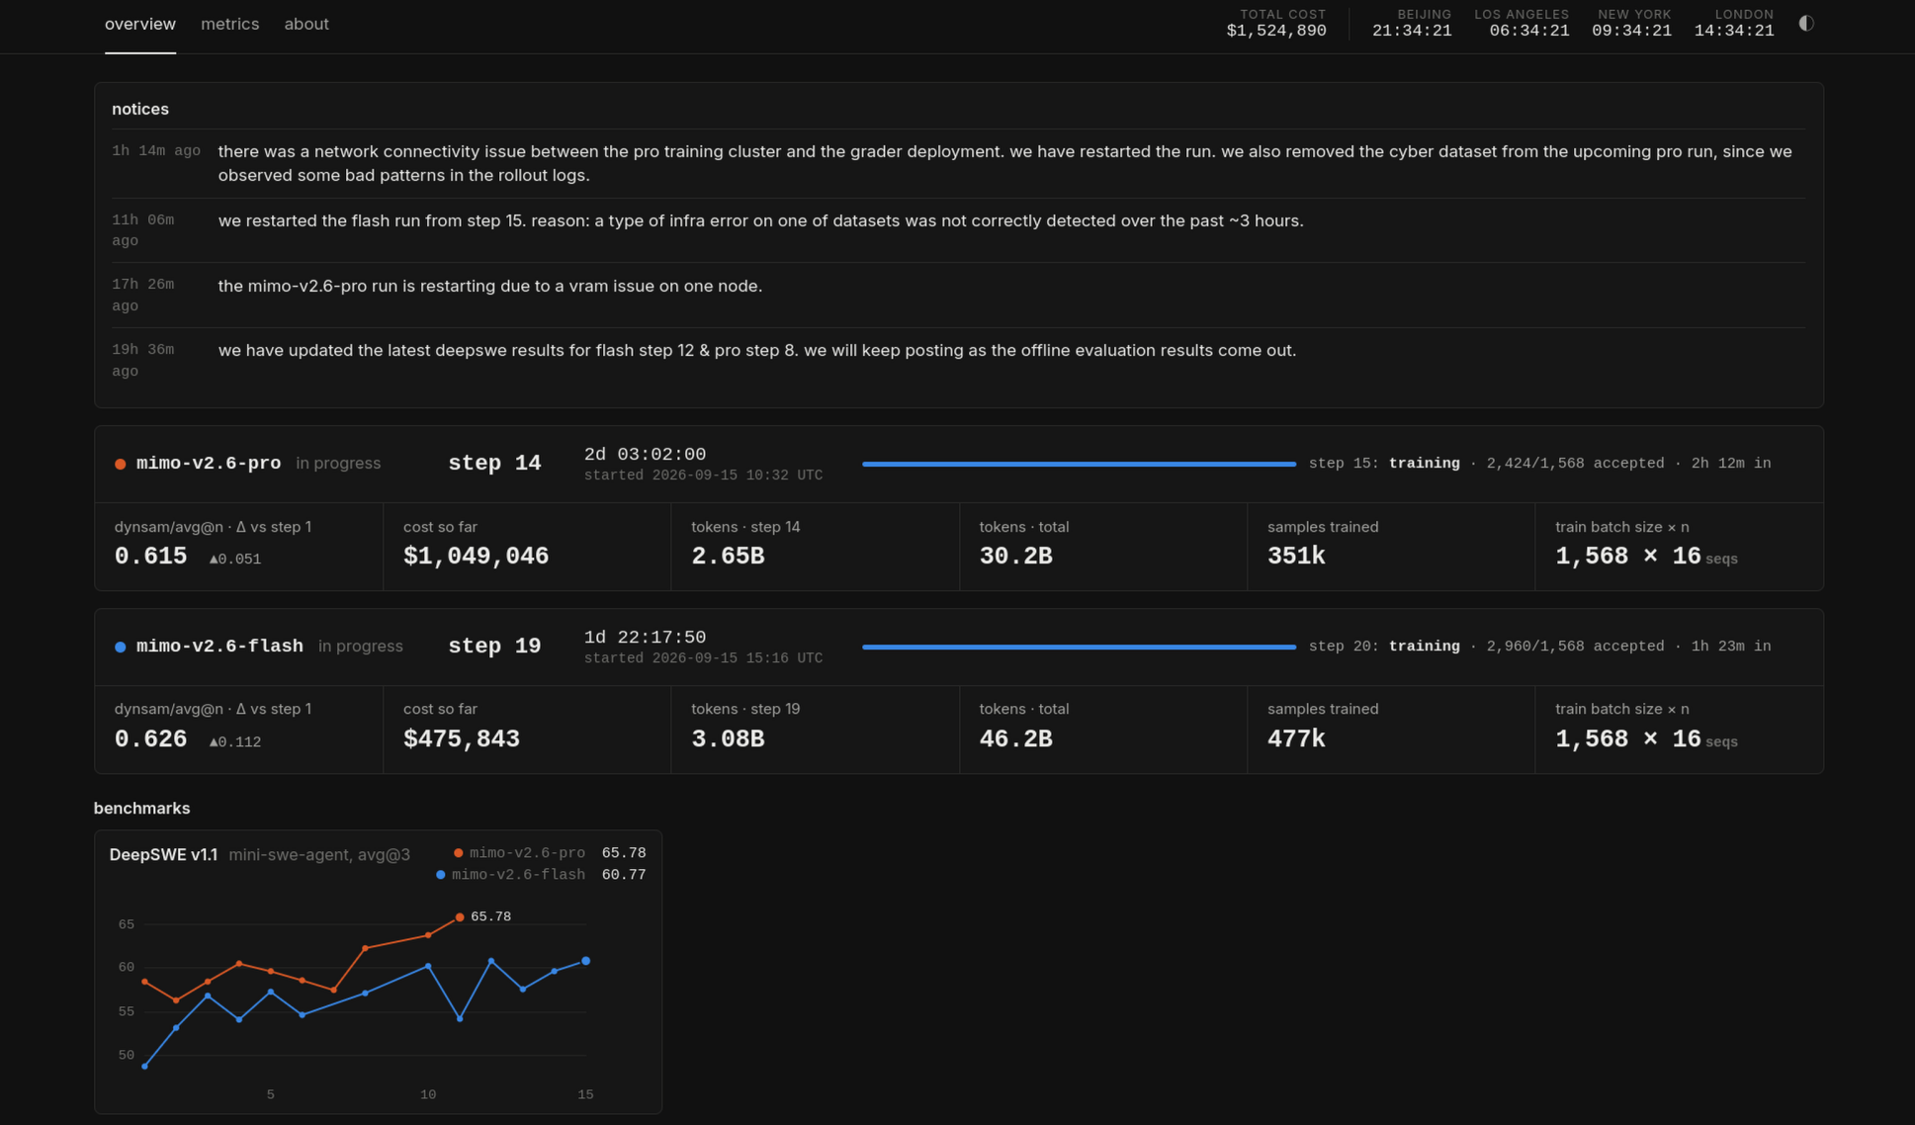The image size is (1915, 1125).
Task: Click the flash run elapsed time 1d 22:17:50
Action: [x=645, y=637]
